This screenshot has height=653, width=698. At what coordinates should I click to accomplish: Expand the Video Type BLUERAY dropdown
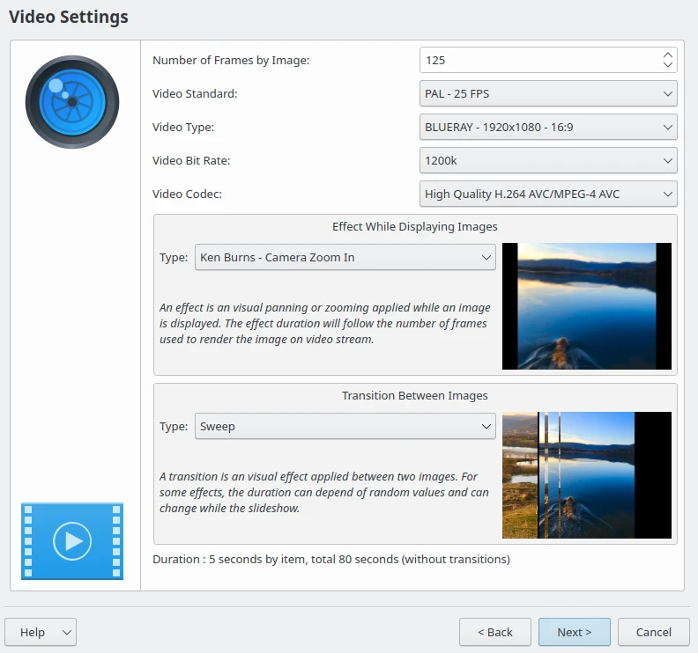(547, 127)
